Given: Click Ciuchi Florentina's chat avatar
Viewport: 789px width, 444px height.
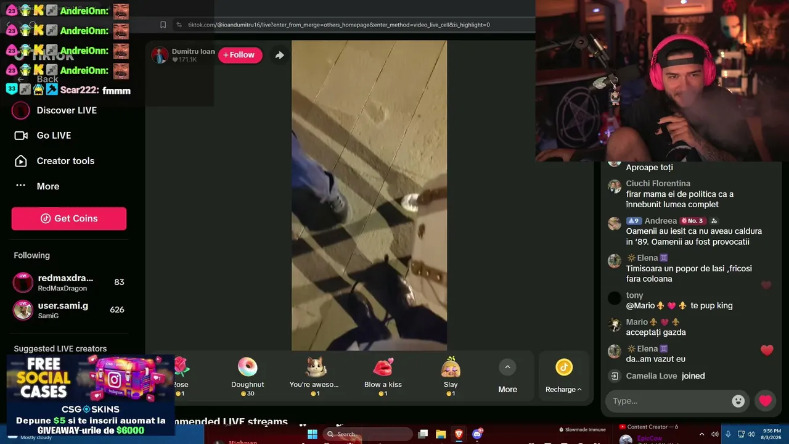Looking at the screenshot, I should 614,186.
